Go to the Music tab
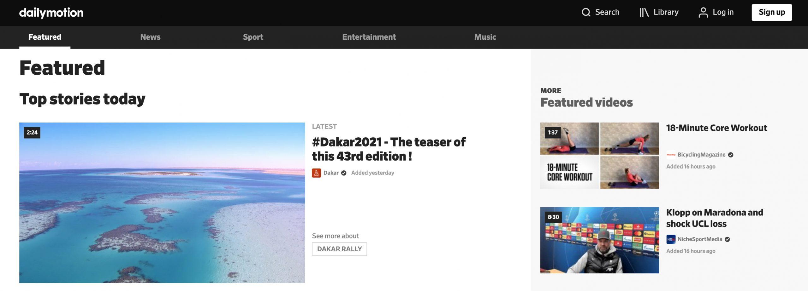The image size is (808, 291). pos(485,37)
